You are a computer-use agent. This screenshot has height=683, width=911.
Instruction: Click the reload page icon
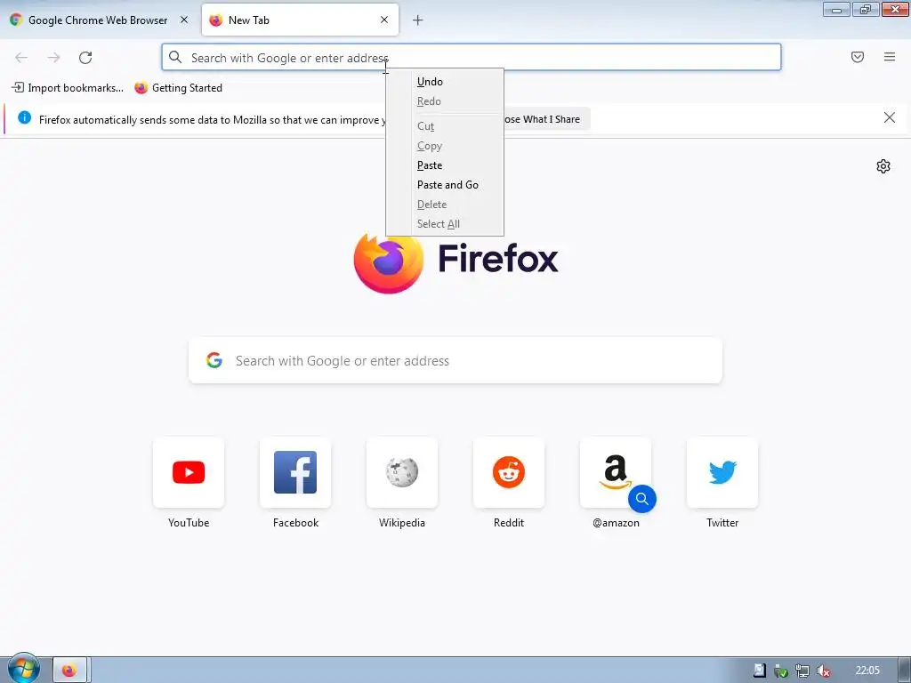tap(85, 58)
